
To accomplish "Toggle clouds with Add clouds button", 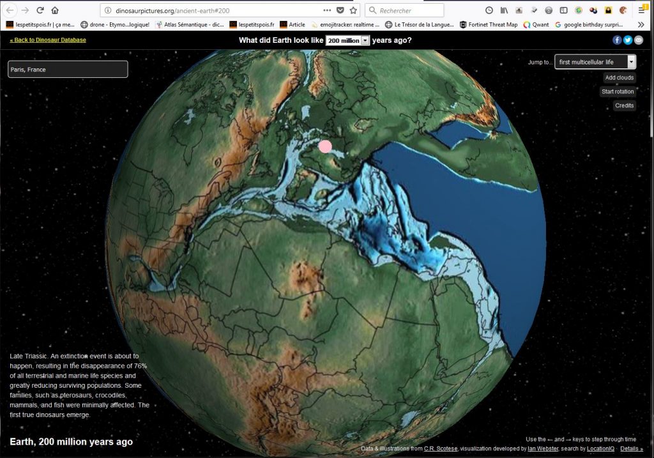I will point(619,78).
